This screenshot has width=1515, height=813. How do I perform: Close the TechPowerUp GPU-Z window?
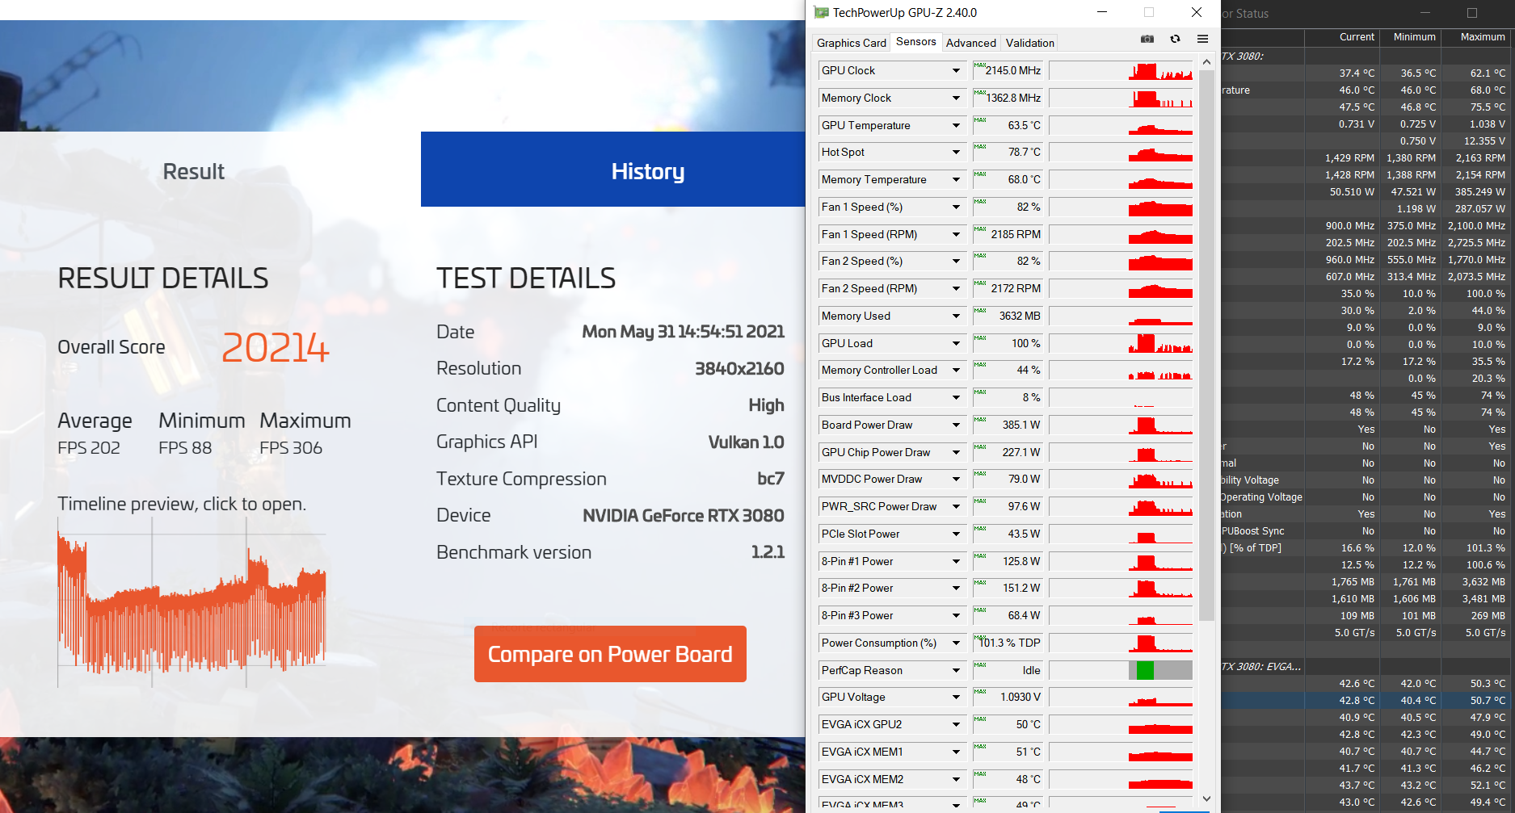[x=1197, y=12]
